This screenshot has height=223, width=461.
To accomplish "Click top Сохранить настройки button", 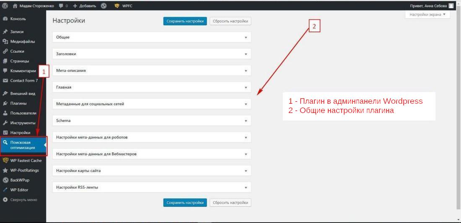I will point(185,21).
